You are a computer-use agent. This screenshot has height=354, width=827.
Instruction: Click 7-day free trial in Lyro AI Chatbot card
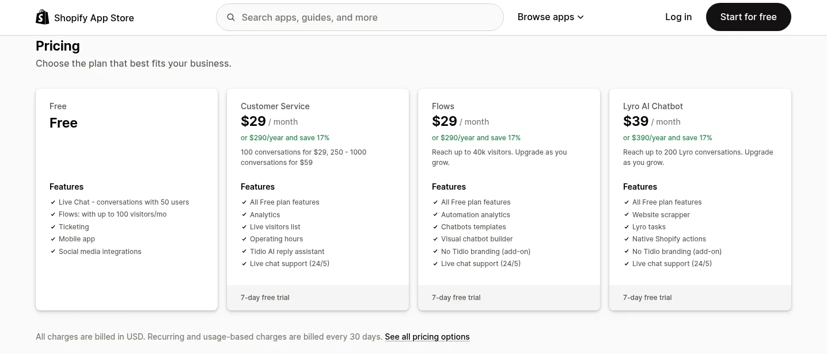[x=647, y=298]
